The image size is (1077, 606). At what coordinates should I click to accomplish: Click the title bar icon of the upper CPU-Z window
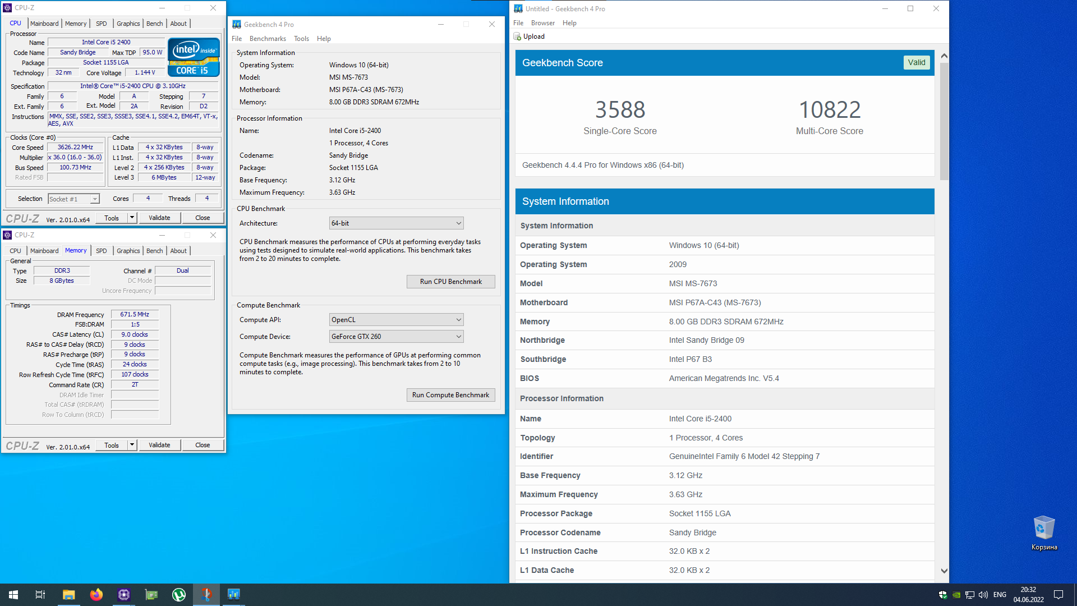click(x=8, y=8)
